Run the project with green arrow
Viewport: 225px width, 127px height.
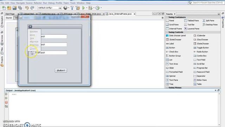pyautogui.click(x=83, y=8)
